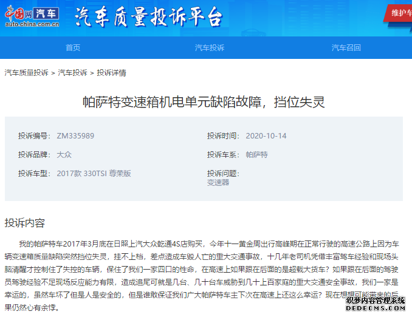Click the 投诉车型 label

click(34, 174)
